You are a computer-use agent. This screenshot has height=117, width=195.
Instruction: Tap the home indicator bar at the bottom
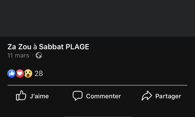pos(97,116)
